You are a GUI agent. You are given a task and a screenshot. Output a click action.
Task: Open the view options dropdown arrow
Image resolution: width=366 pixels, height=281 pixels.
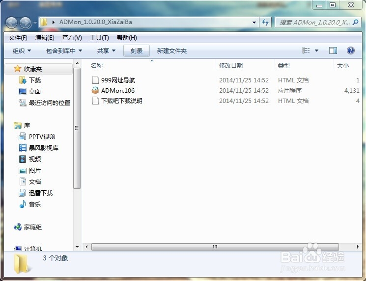click(316, 51)
